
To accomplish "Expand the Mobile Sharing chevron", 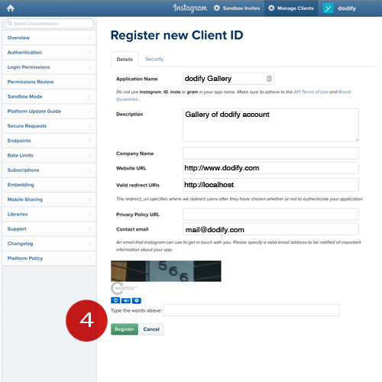I will coord(89,199).
